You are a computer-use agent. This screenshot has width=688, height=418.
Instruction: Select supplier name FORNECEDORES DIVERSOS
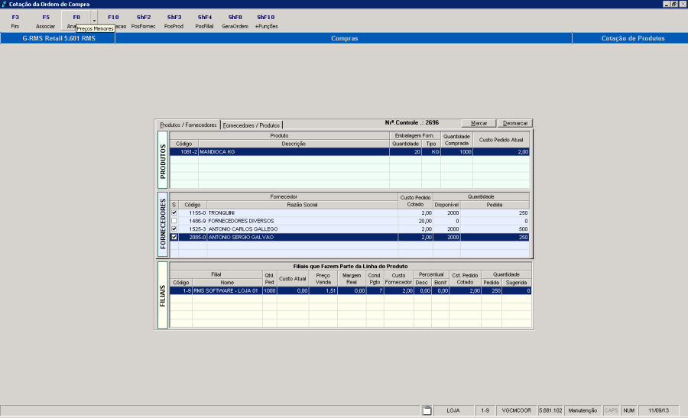pyautogui.click(x=241, y=221)
